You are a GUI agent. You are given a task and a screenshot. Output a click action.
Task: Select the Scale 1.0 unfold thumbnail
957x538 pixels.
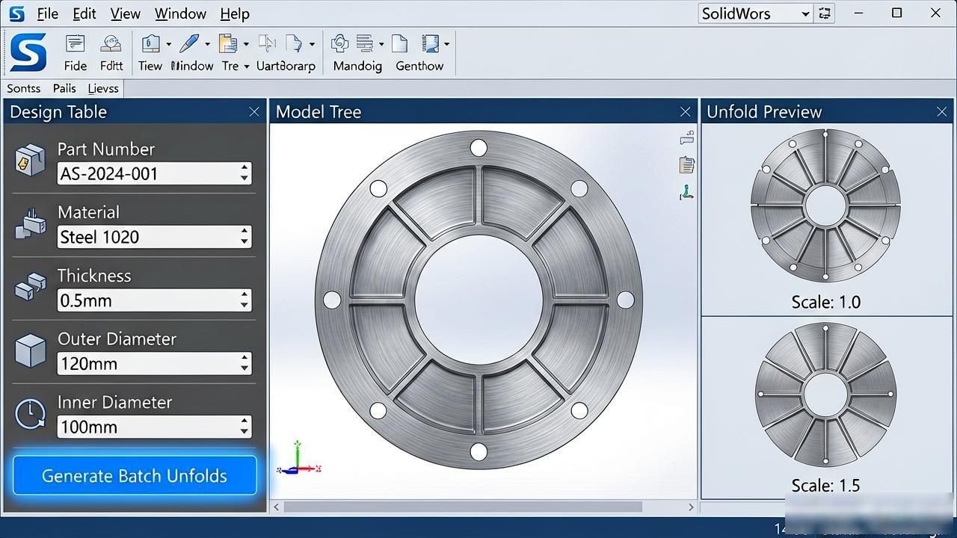pyautogui.click(x=825, y=205)
